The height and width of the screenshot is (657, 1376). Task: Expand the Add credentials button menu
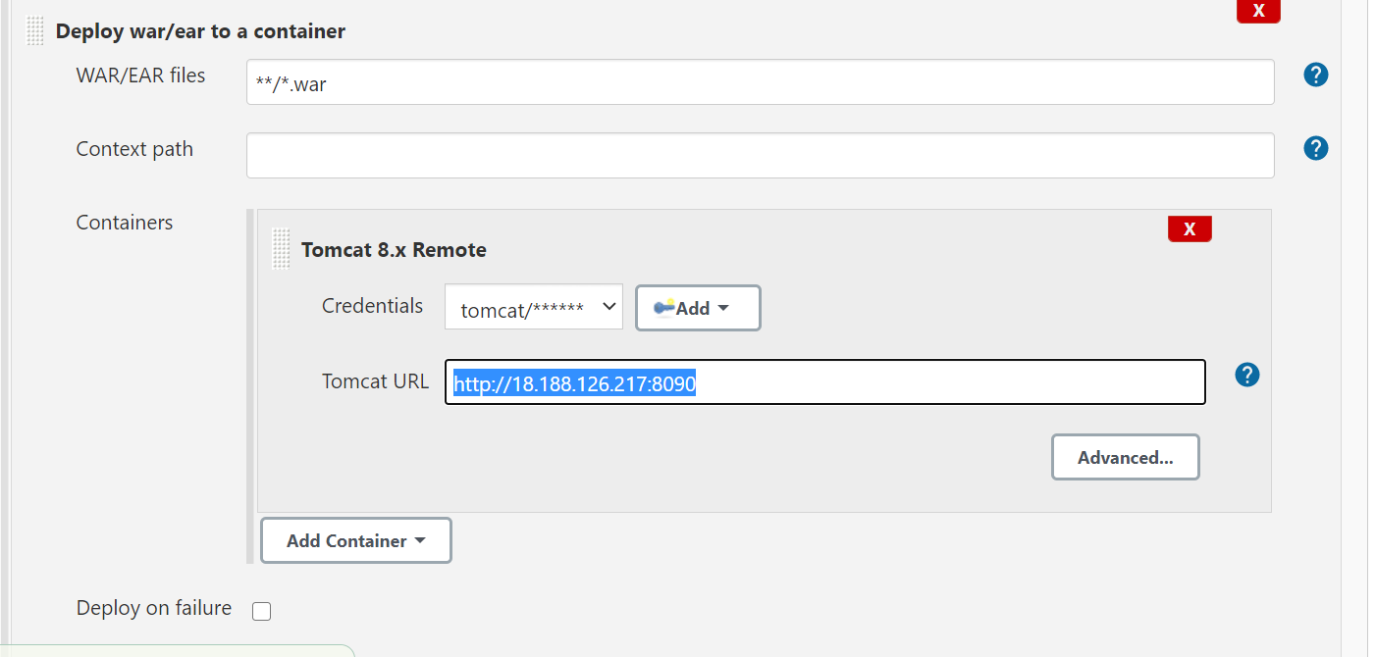point(698,308)
